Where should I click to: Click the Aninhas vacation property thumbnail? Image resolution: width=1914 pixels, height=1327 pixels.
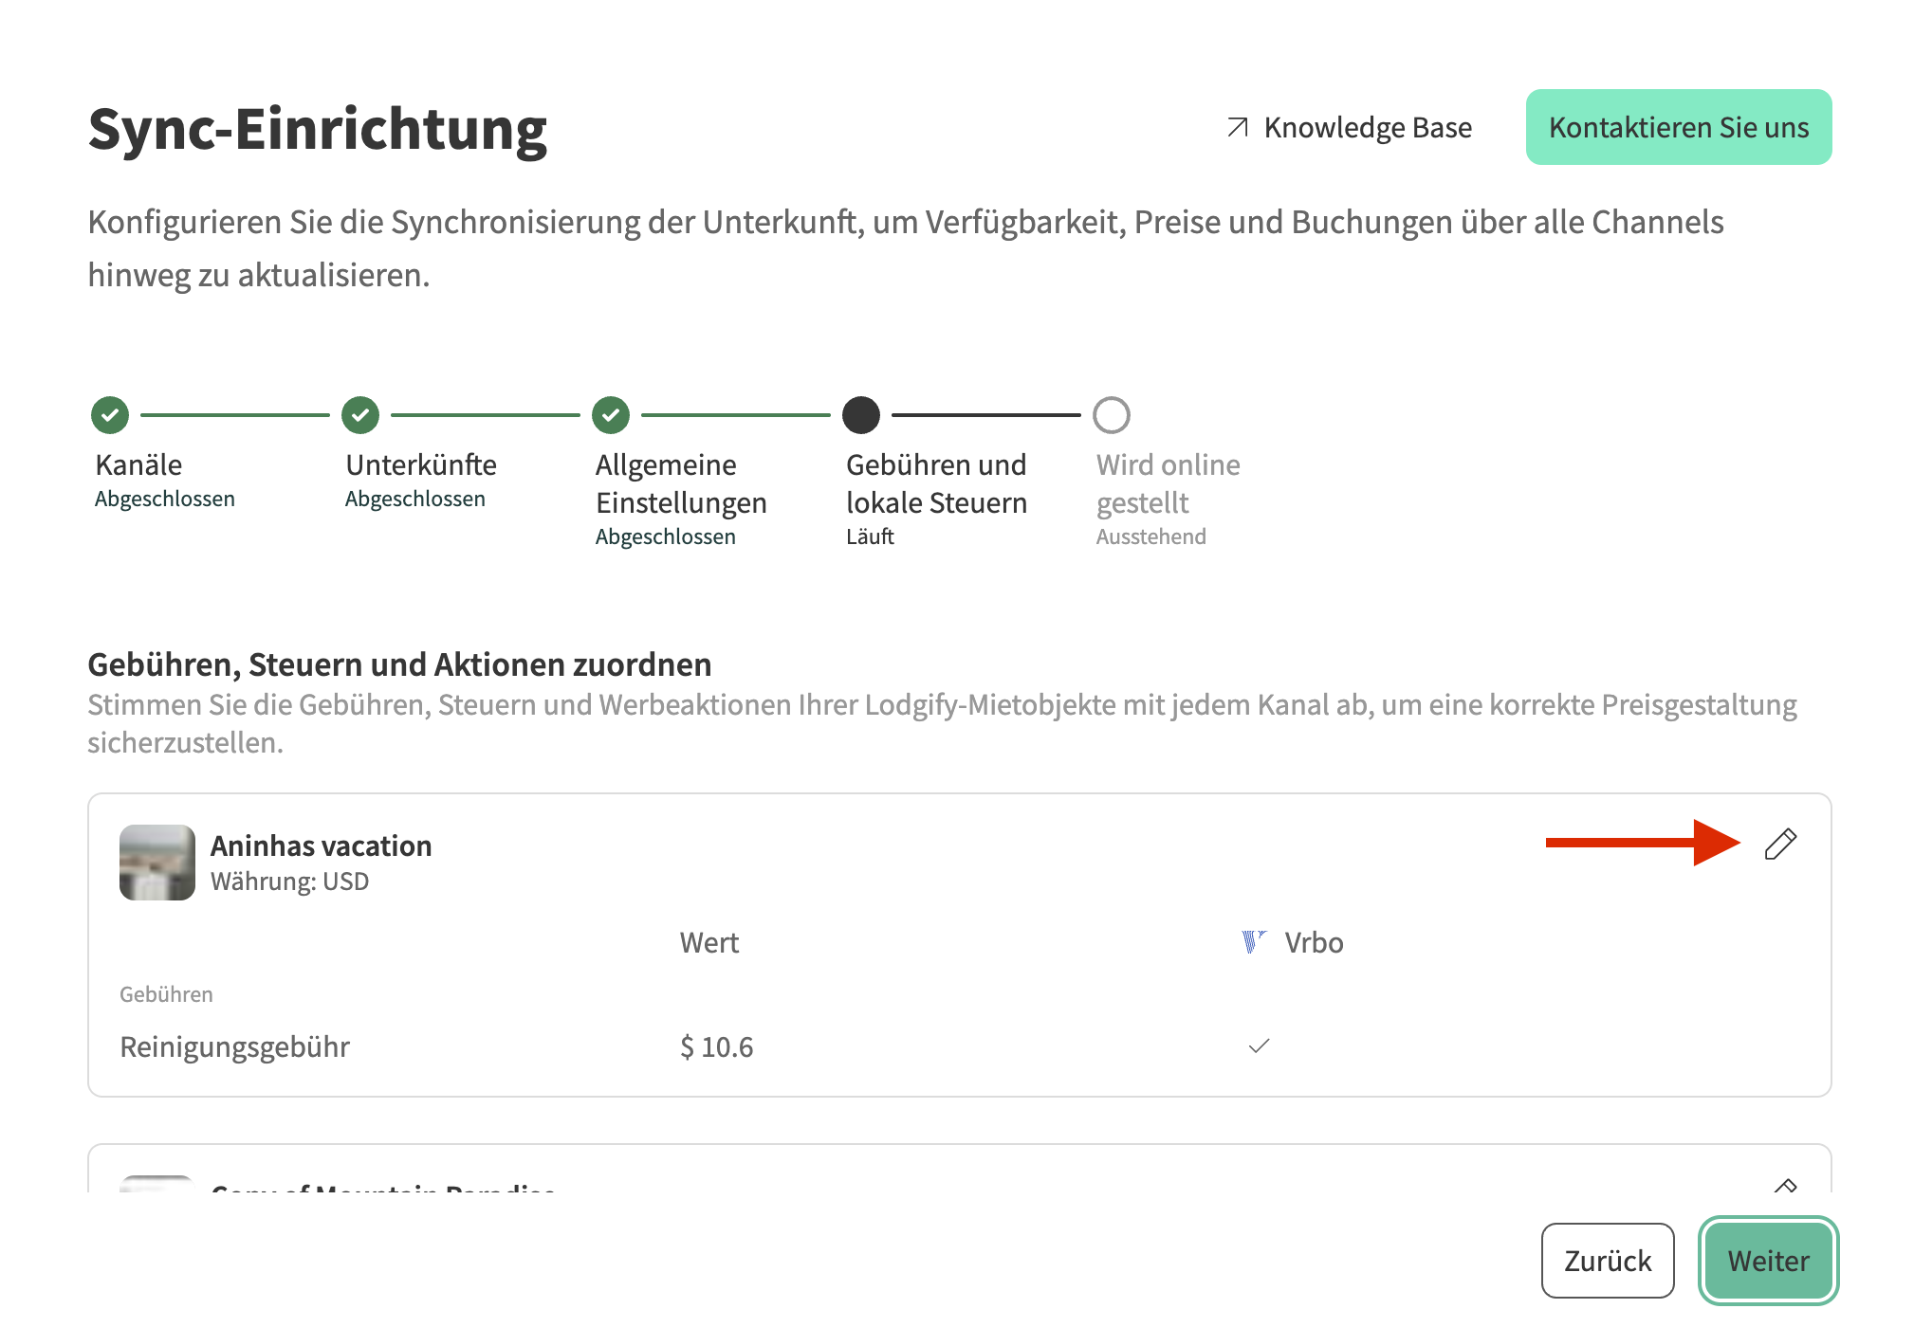click(x=157, y=863)
